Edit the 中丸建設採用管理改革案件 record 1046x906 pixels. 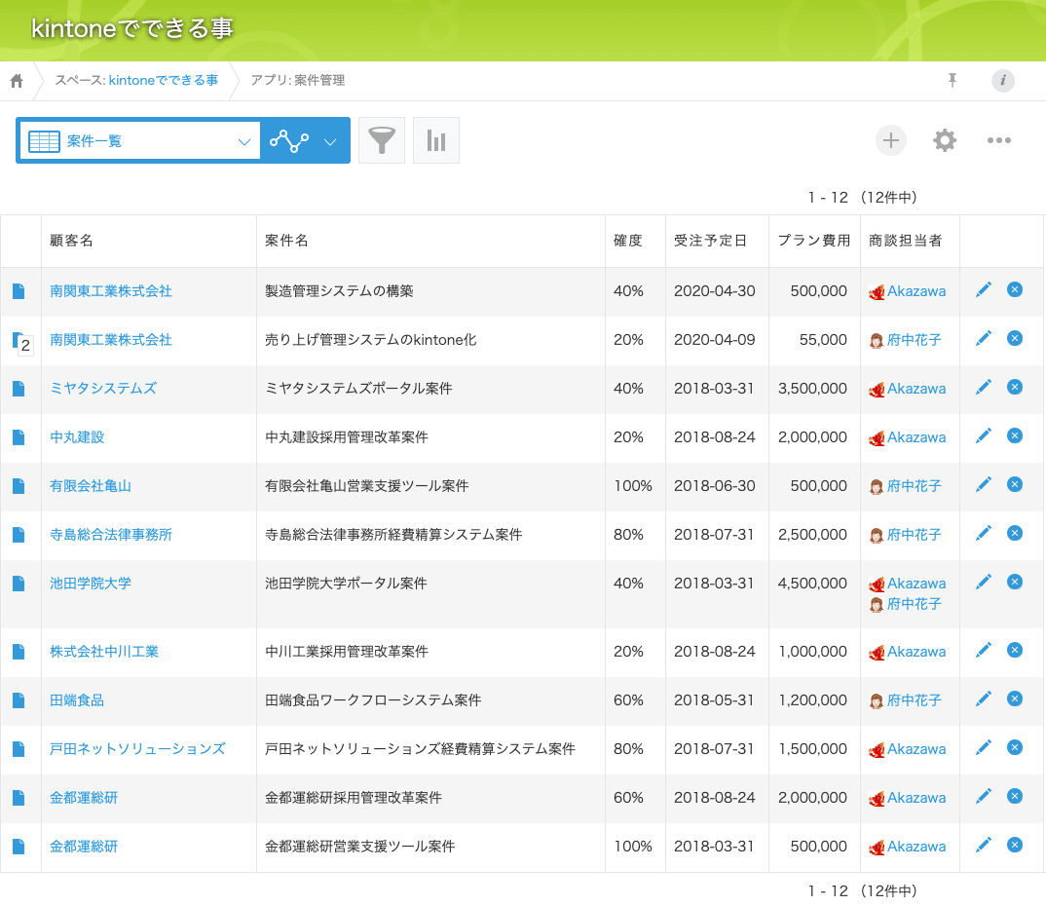pos(984,435)
